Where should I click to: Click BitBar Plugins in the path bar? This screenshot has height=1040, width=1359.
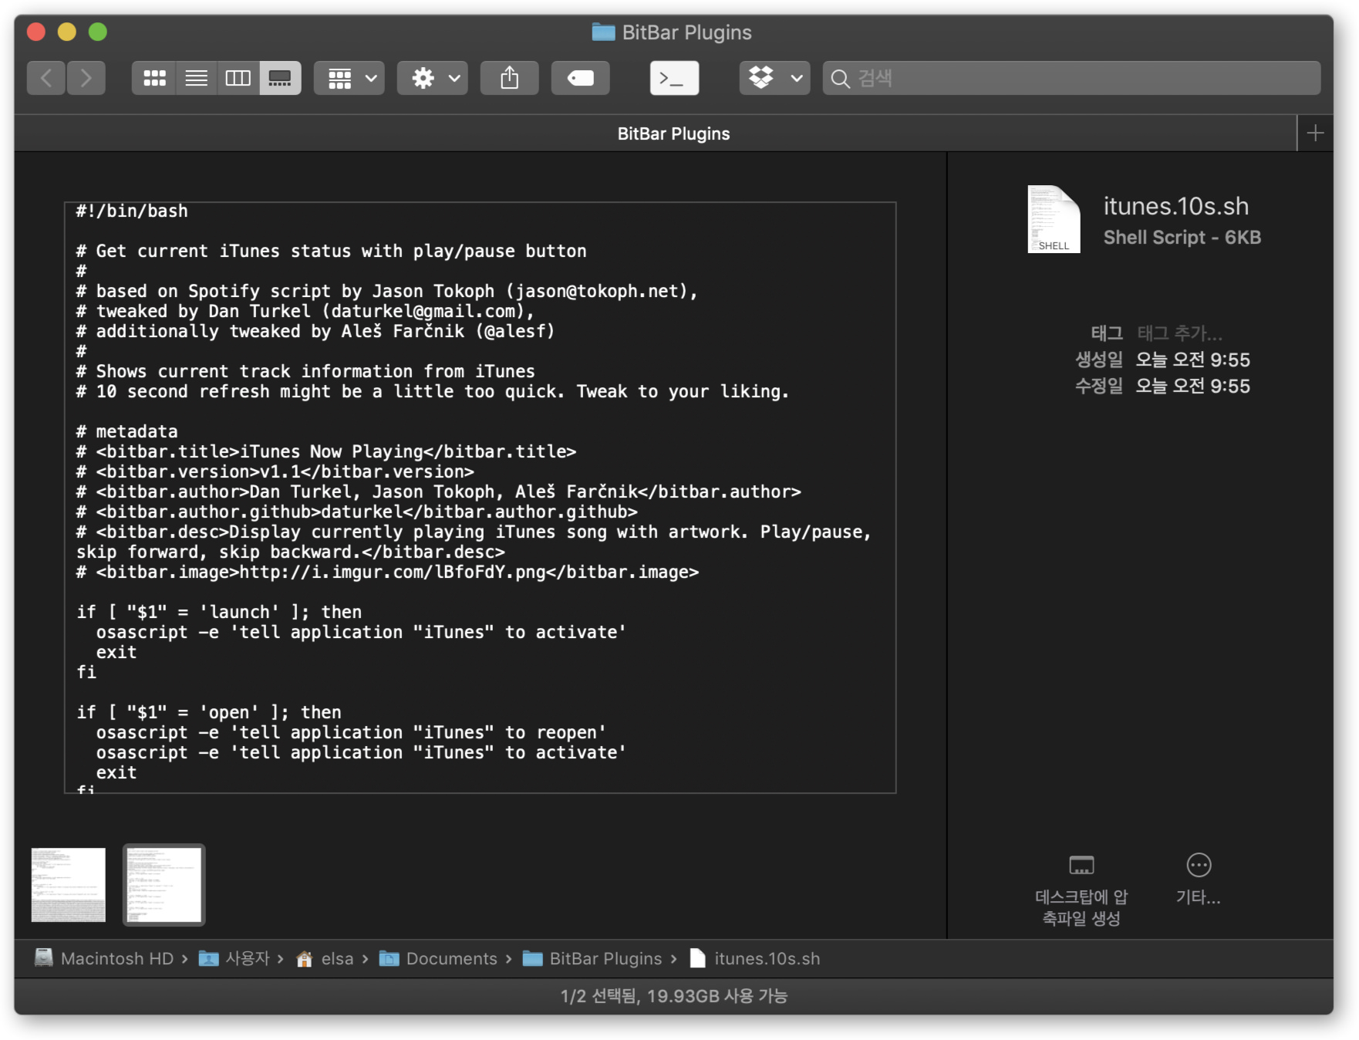pyautogui.click(x=592, y=958)
